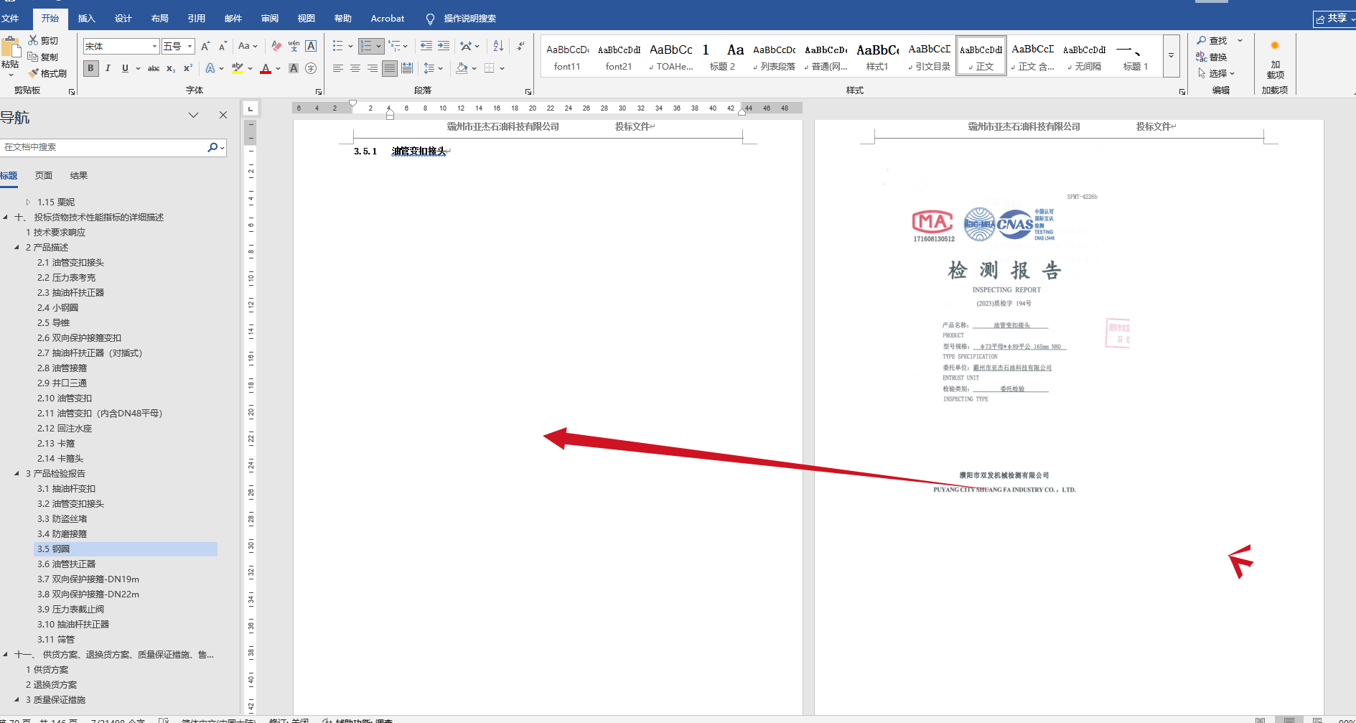Apply the red font color swatch
The width and height of the screenshot is (1356, 723).
pyautogui.click(x=266, y=69)
